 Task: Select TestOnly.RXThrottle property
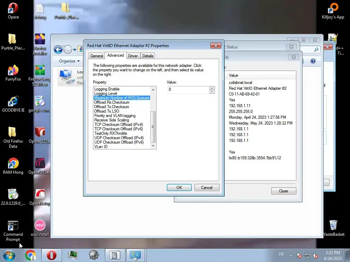point(122,133)
